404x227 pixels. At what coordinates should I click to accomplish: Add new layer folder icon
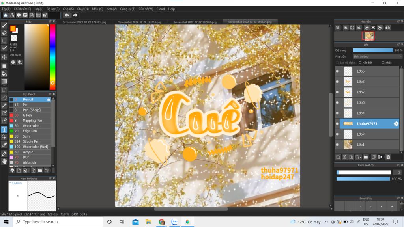(x=366, y=157)
